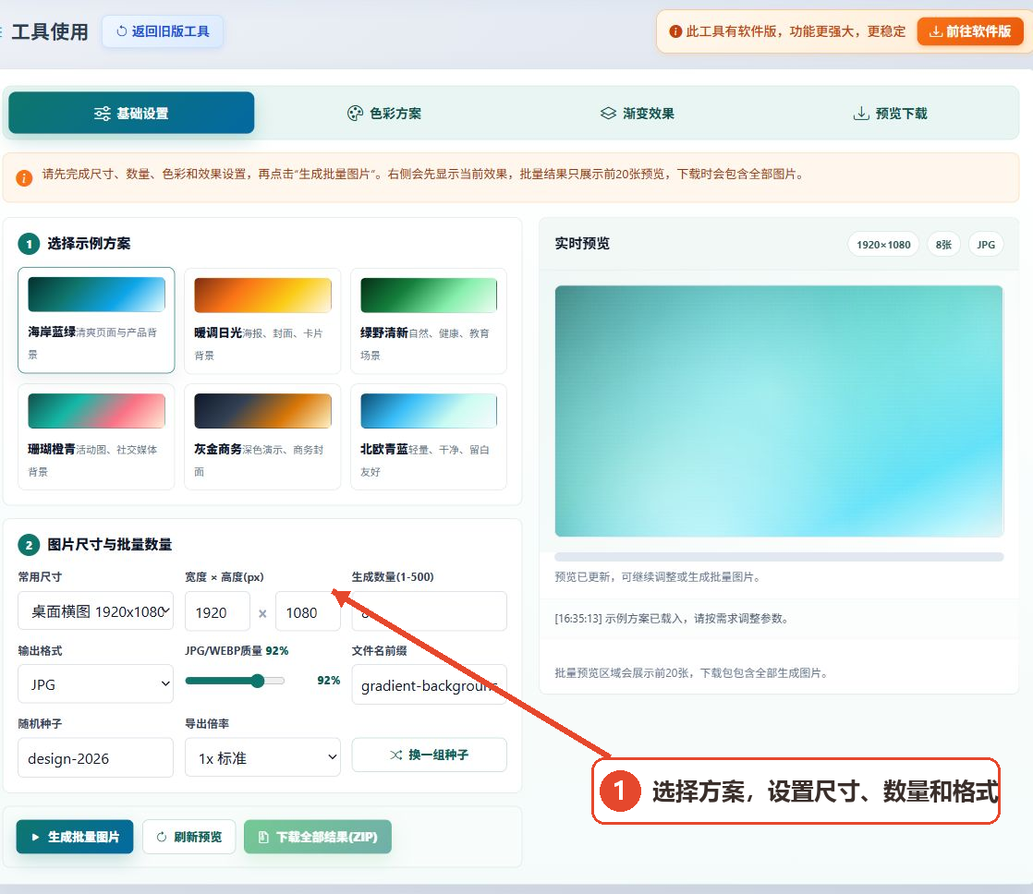The height and width of the screenshot is (894, 1033).
Task: Select the 暖调日光 gradient swatch
Action: 262,295
